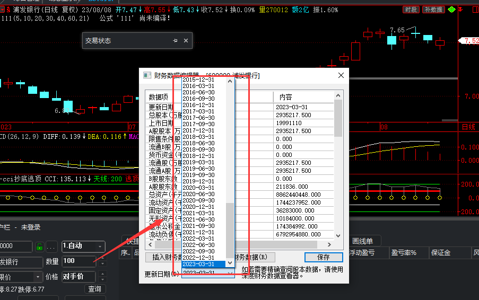
Task: Click the 价格 field showing 对手价
Action: point(79,277)
